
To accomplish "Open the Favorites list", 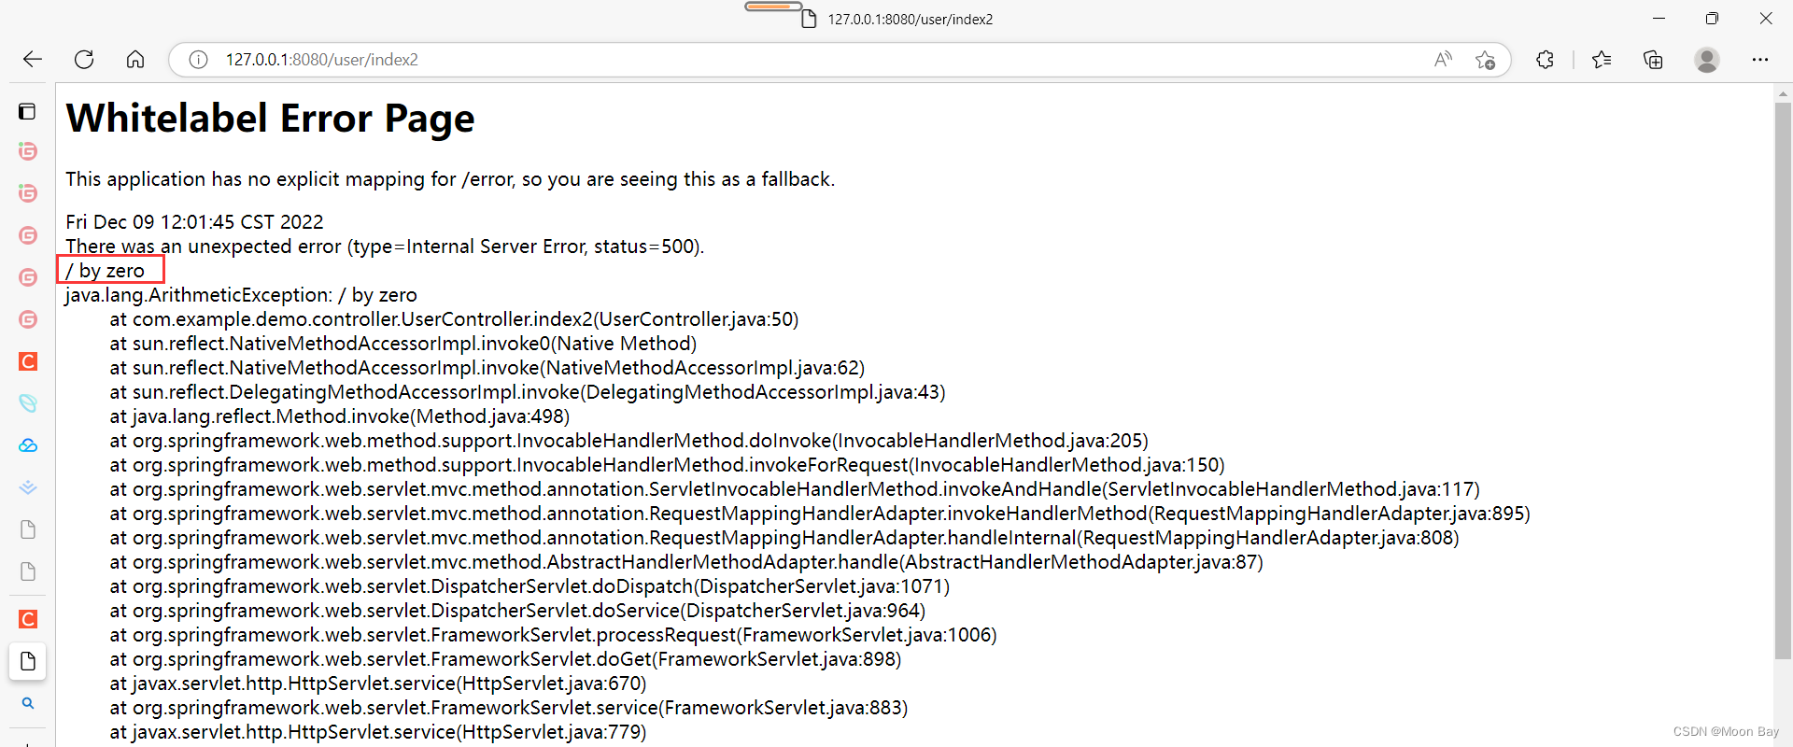I will click(x=1602, y=60).
